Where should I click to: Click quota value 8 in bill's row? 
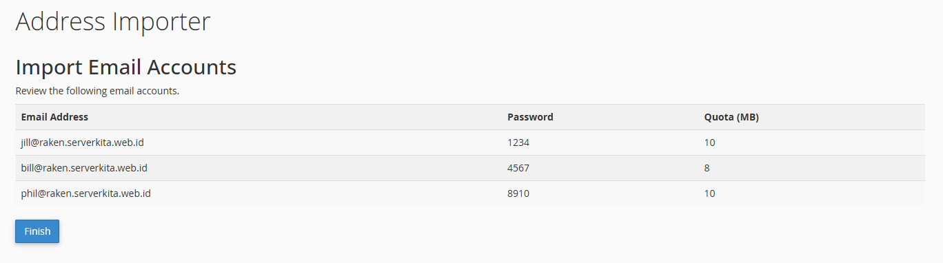tap(707, 167)
